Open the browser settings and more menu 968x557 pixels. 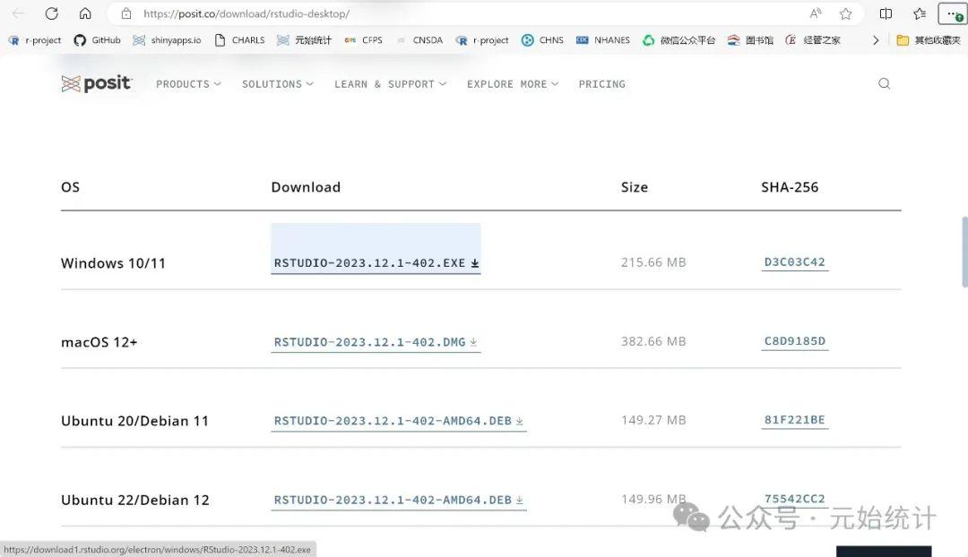click(951, 13)
